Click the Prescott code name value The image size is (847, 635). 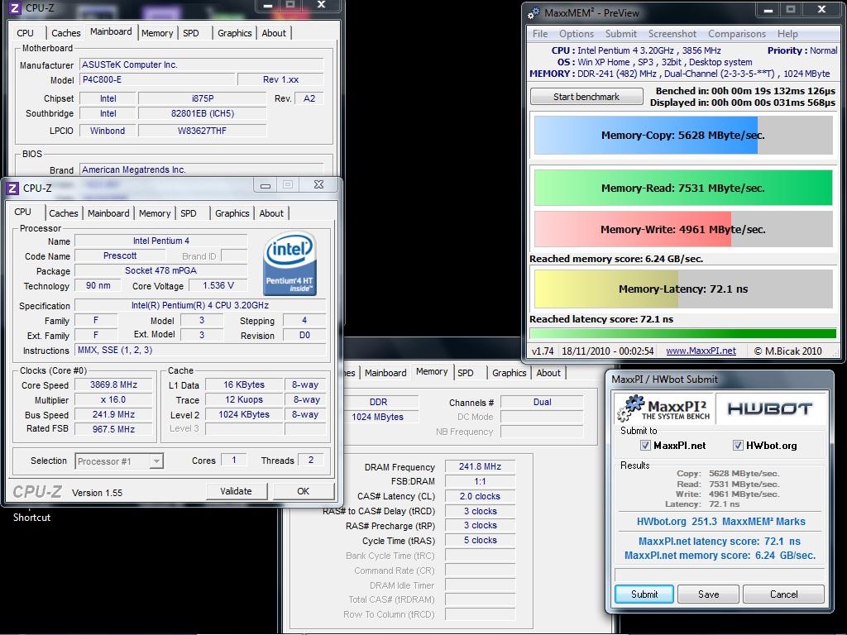point(120,255)
